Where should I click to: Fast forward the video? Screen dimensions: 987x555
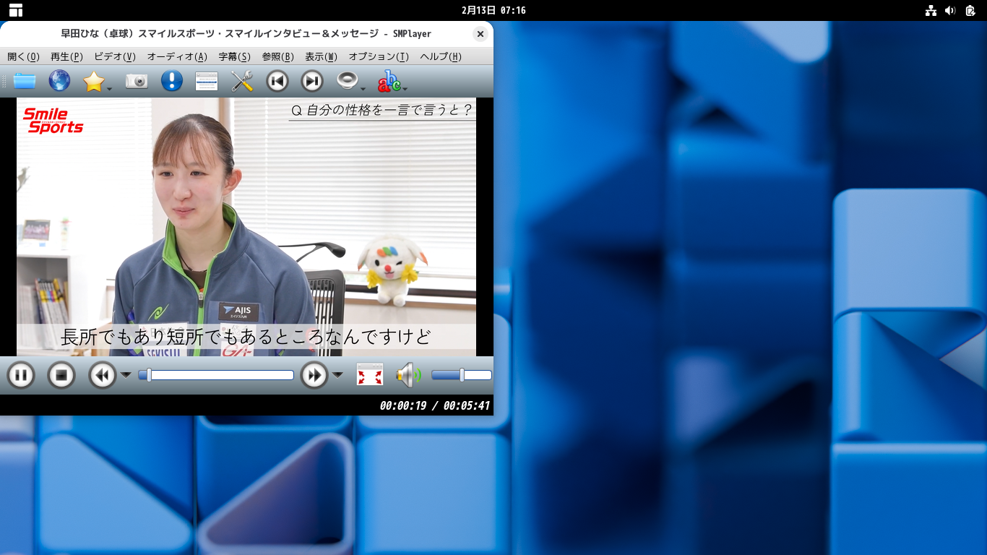click(314, 375)
